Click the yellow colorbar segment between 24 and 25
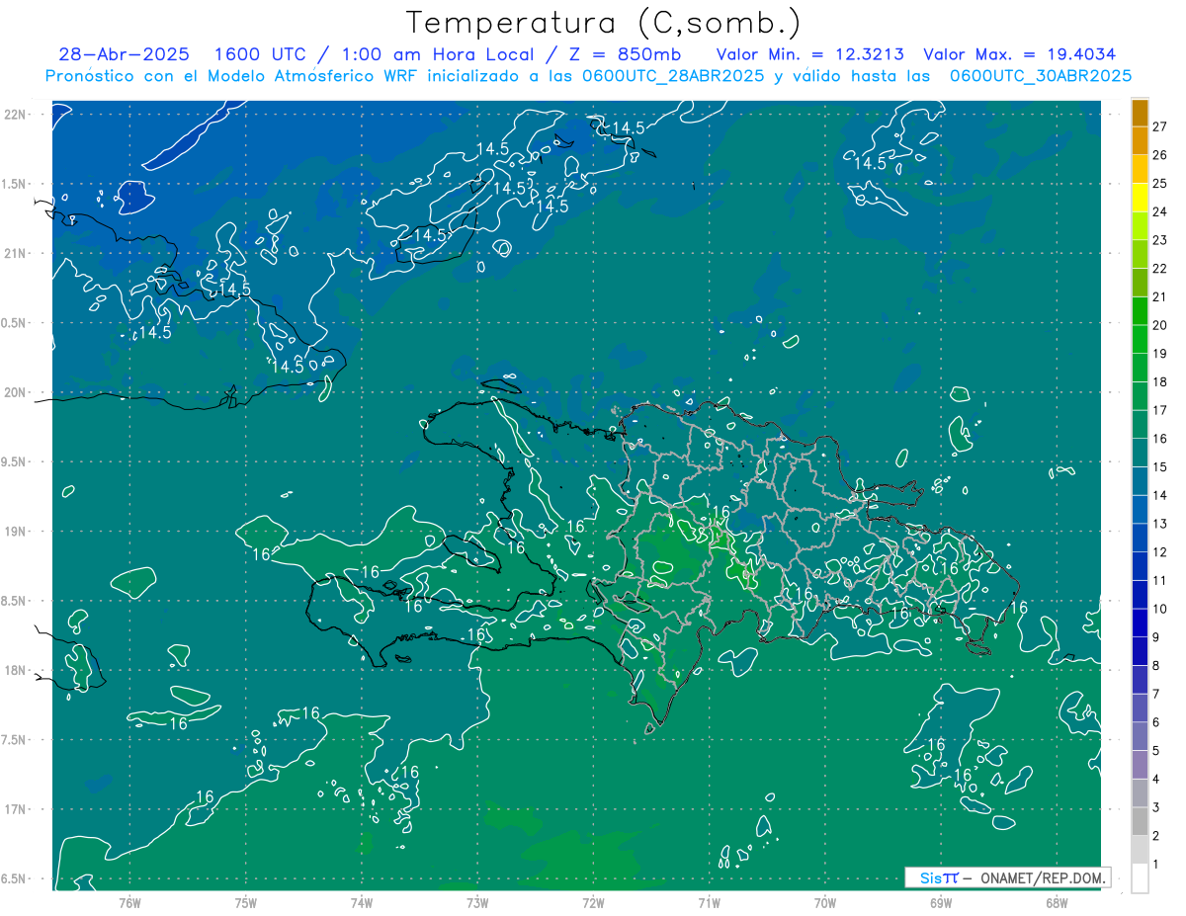 click(x=1140, y=198)
